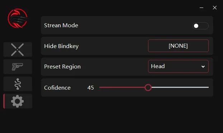Click the red circular app logo
The width and height of the screenshot is (223, 133).
[x=18, y=18]
